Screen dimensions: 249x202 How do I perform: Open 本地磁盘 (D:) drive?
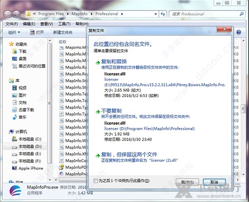(x=27, y=146)
